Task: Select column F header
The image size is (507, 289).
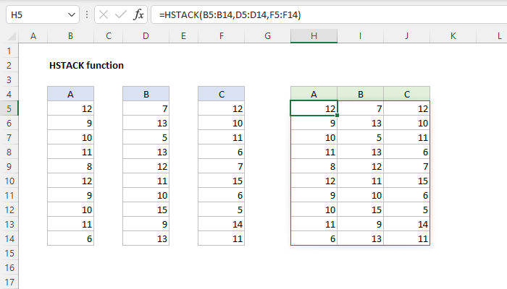Action: pos(221,36)
